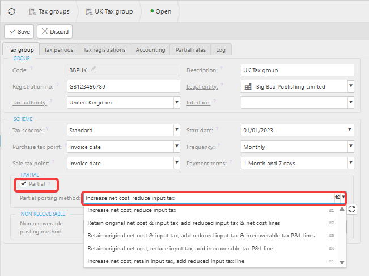Expand the Purchase tax point dropdown
Screen dimensions: 369x276
click(177, 147)
